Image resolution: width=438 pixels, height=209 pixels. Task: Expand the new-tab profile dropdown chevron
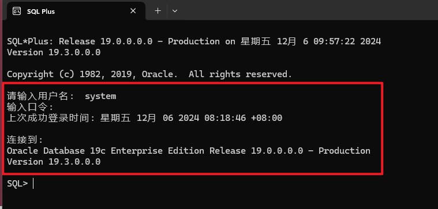175,11
